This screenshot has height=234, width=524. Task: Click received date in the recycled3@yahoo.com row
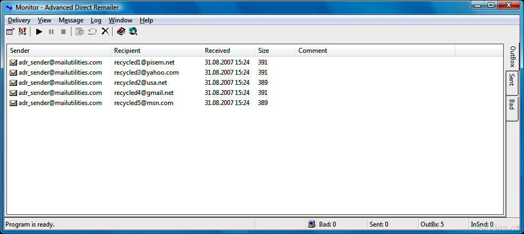[227, 72]
